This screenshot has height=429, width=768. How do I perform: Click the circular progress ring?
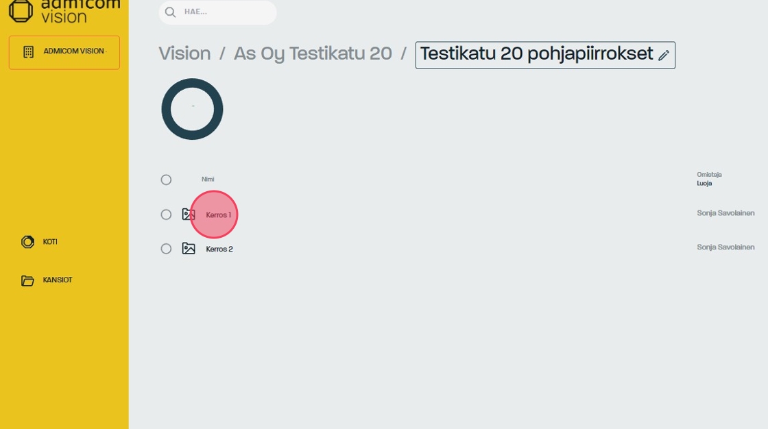click(192, 109)
